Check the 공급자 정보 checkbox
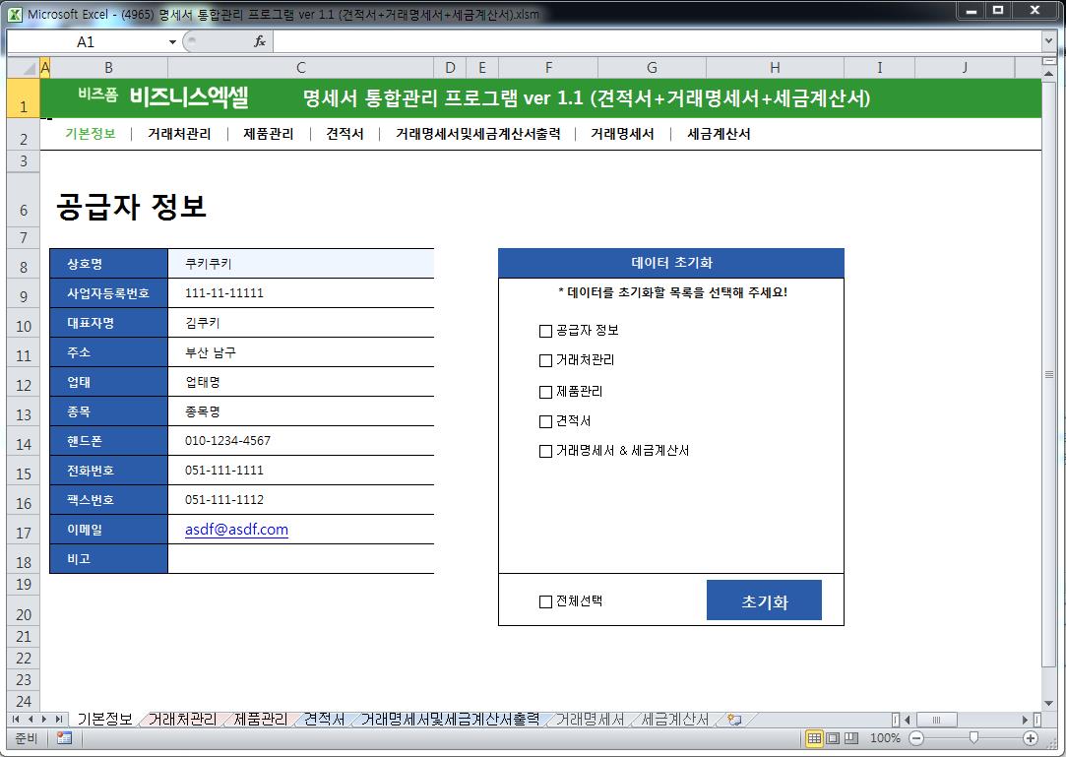Viewport: 1066px width, 757px height. pyautogui.click(x=545, y=332)
